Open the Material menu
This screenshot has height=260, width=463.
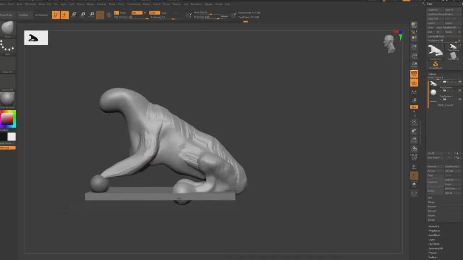pyautogui.click(x=102, y=4)
